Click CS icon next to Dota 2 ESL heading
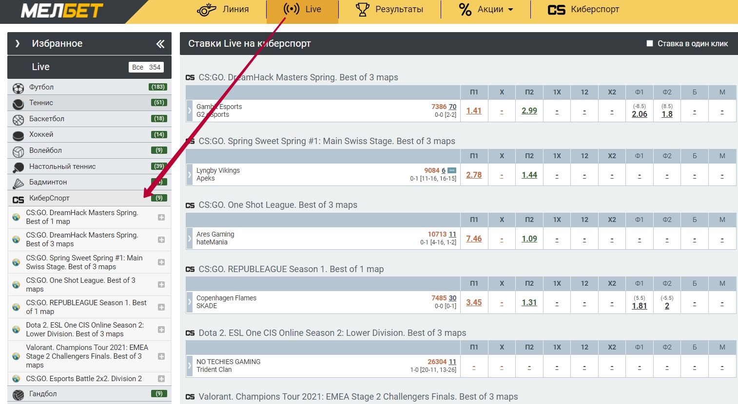This screenshot has width=738, height=404. (190, 333)
